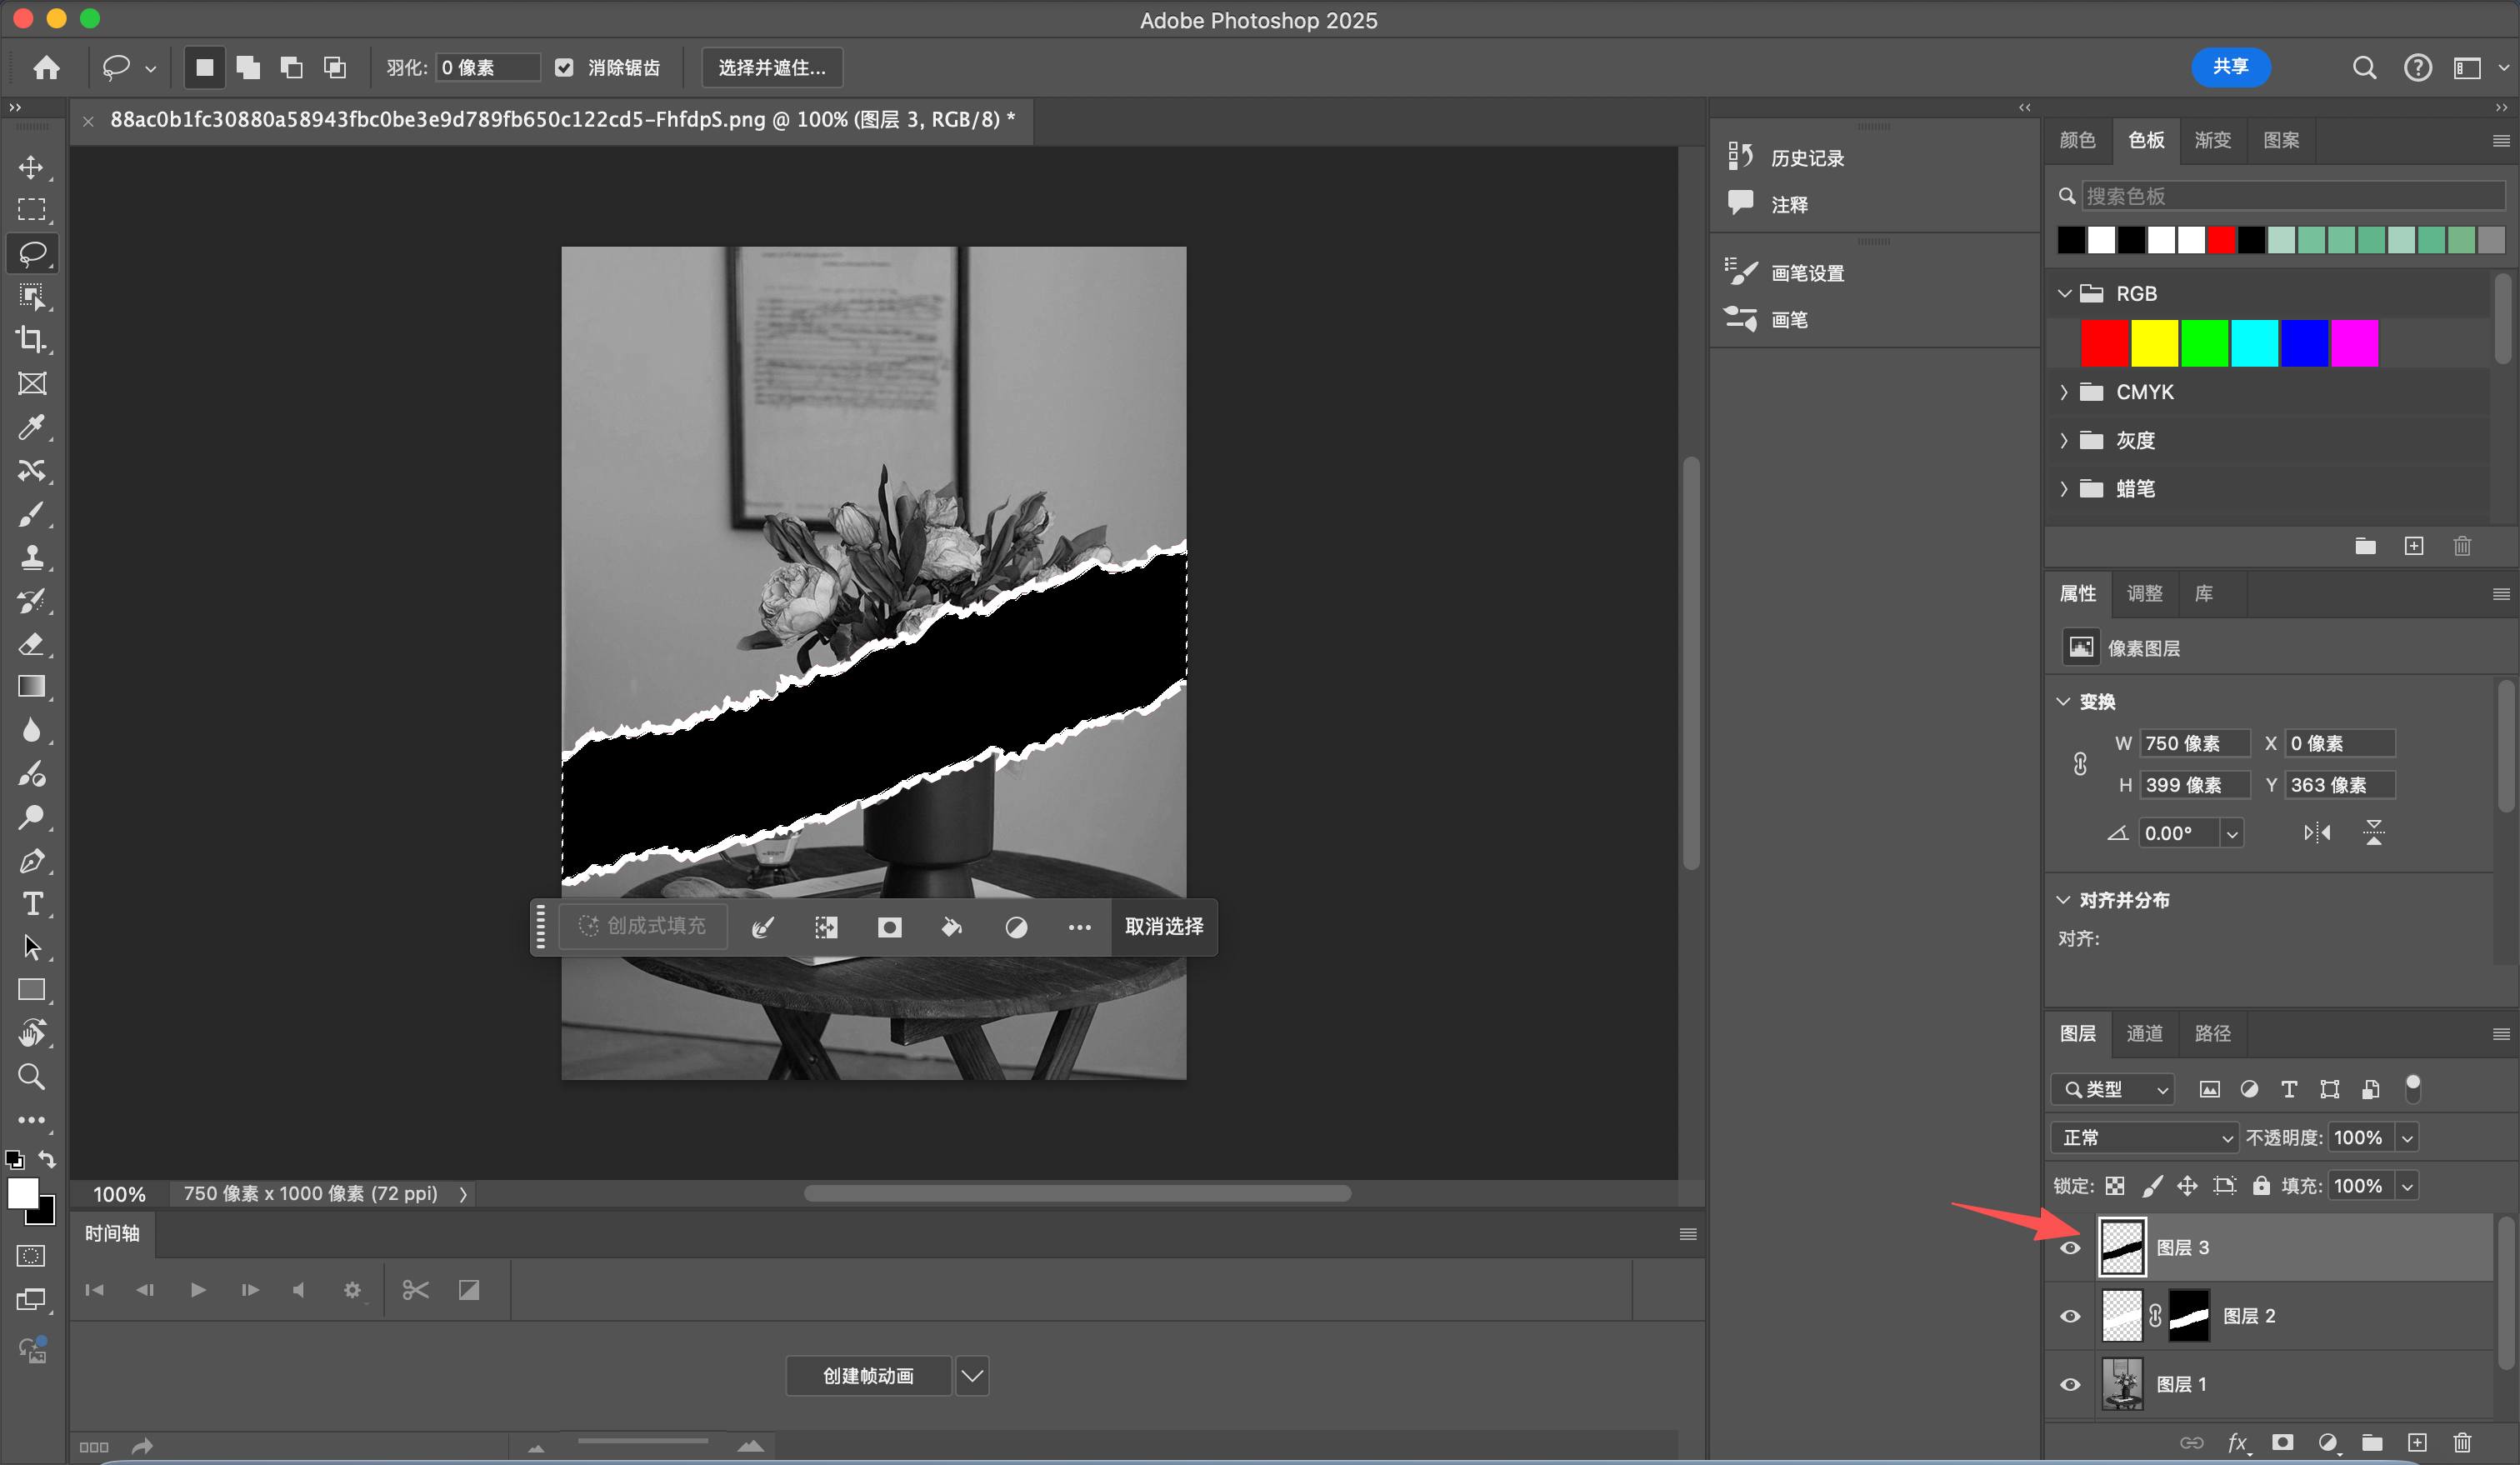The height and width of the screenshot is (1465, 2520).
Task: Click the 共享 share button
Action: tap(2230, 67)
